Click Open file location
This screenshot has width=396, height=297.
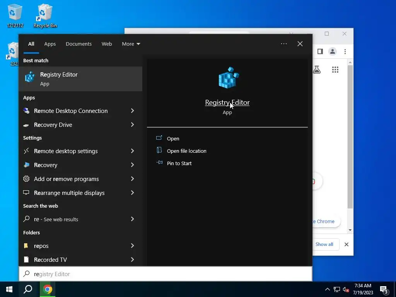click(187, 151)
